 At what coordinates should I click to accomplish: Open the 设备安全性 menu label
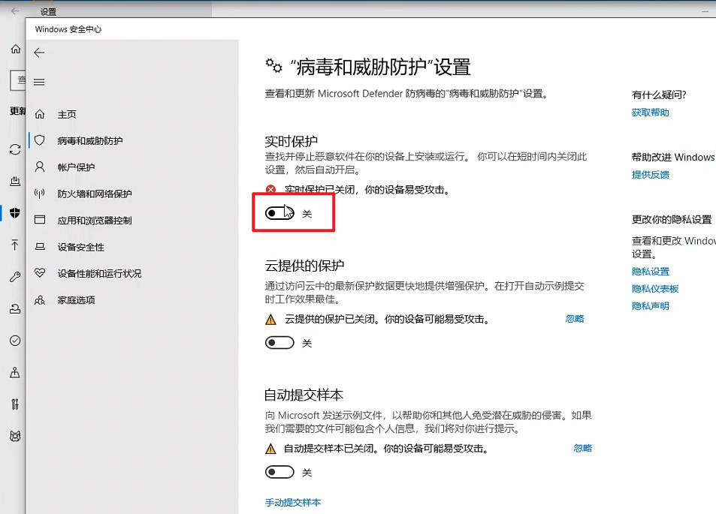click(81, 247)
